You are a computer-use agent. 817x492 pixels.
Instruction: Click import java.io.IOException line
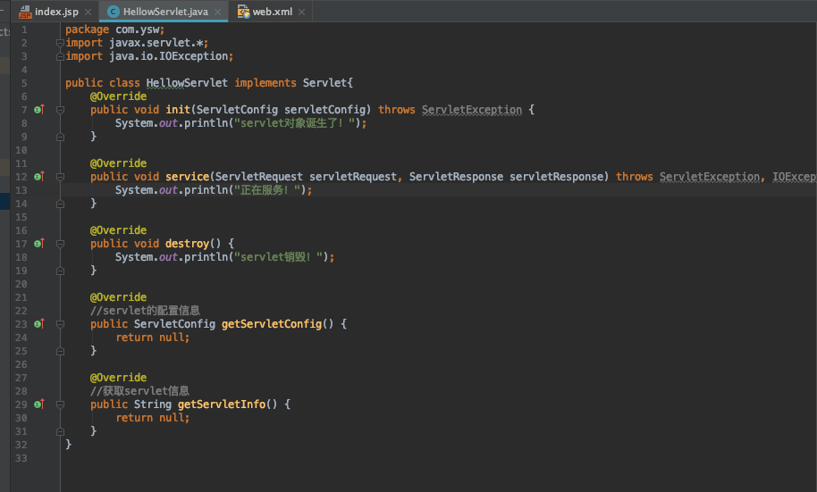point(149,55)
